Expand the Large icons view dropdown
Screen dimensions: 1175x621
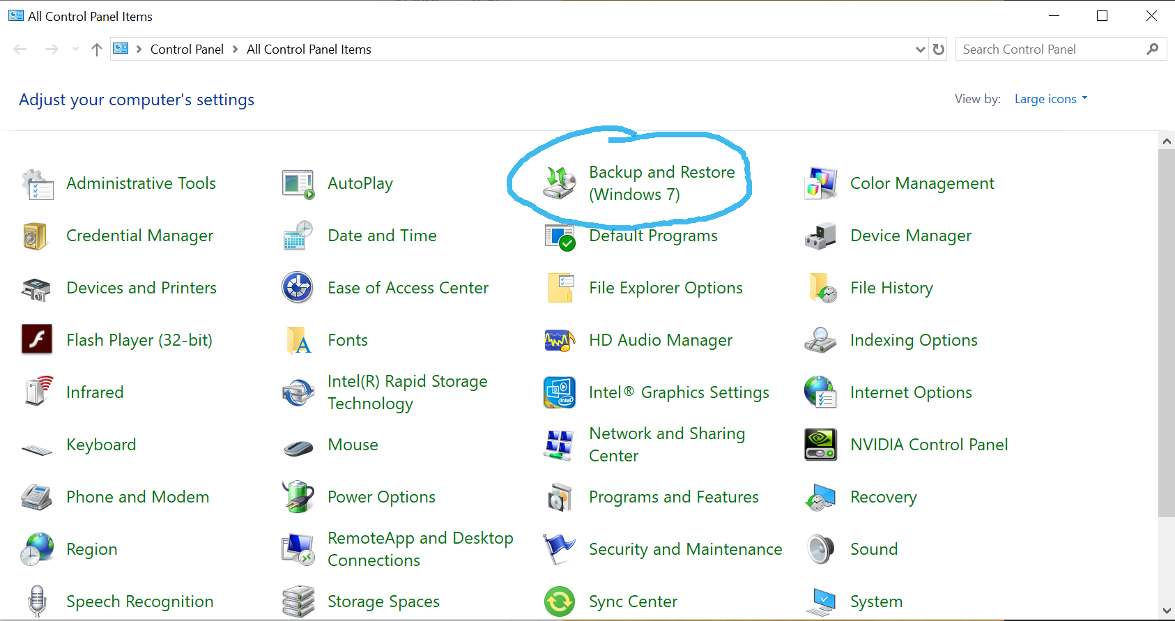click(1051, 99)
